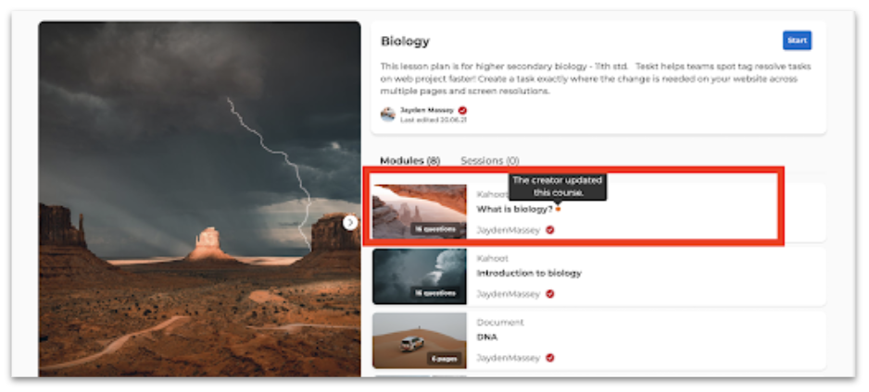Click the orange update dot beside What is biology?
Image resolution: width=869 pixels, height=392 pixels.
558,209
